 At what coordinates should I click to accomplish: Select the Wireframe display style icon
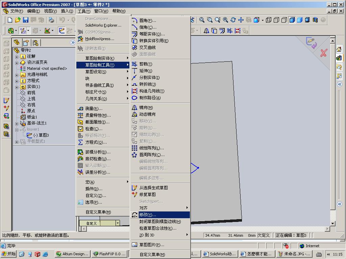tap(269, 20)
